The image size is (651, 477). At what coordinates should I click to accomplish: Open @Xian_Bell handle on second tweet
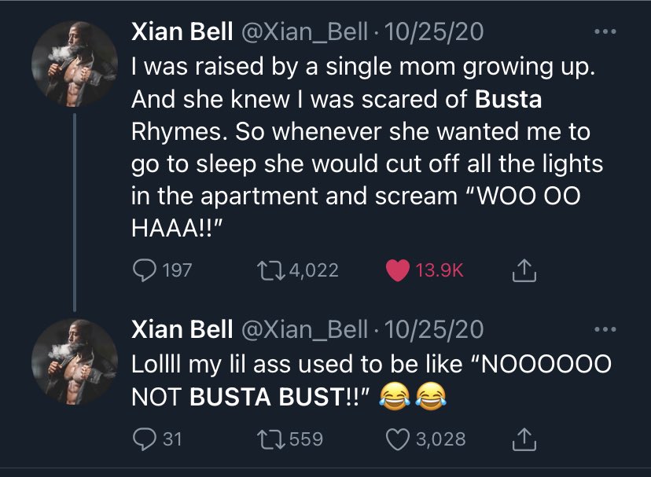point(304,329)
